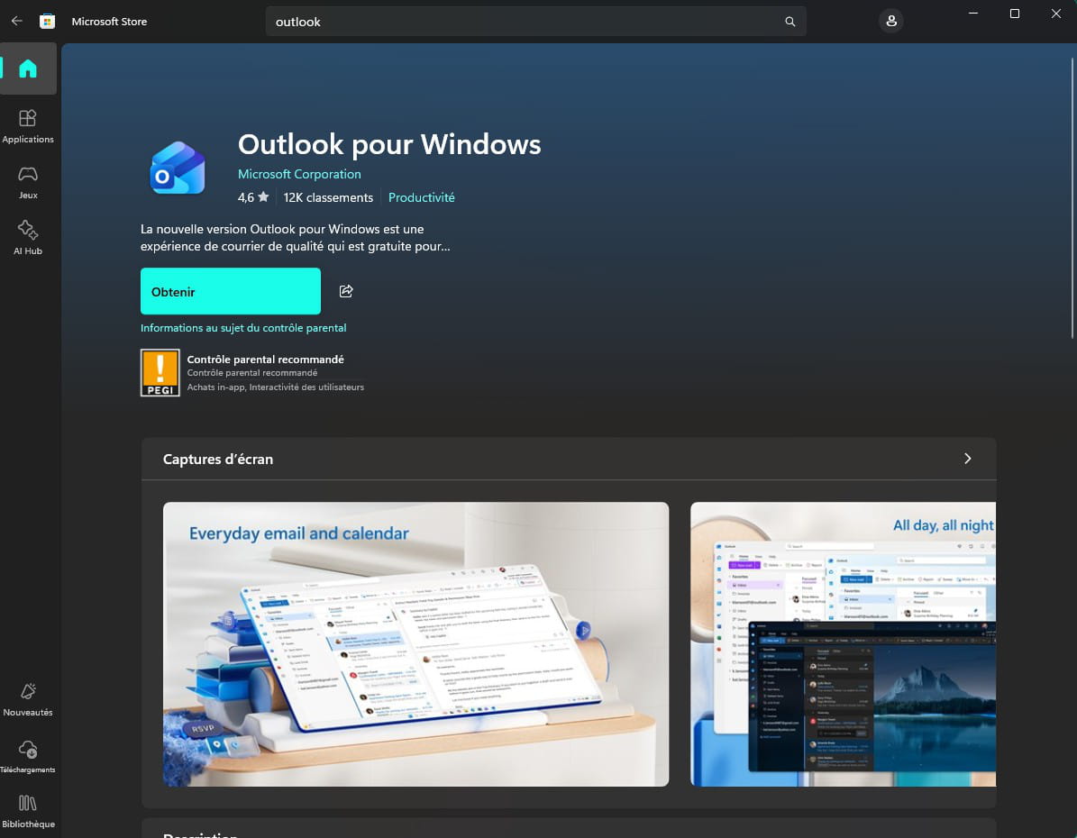Click the 12K classements ratings text

coord(328,198)
